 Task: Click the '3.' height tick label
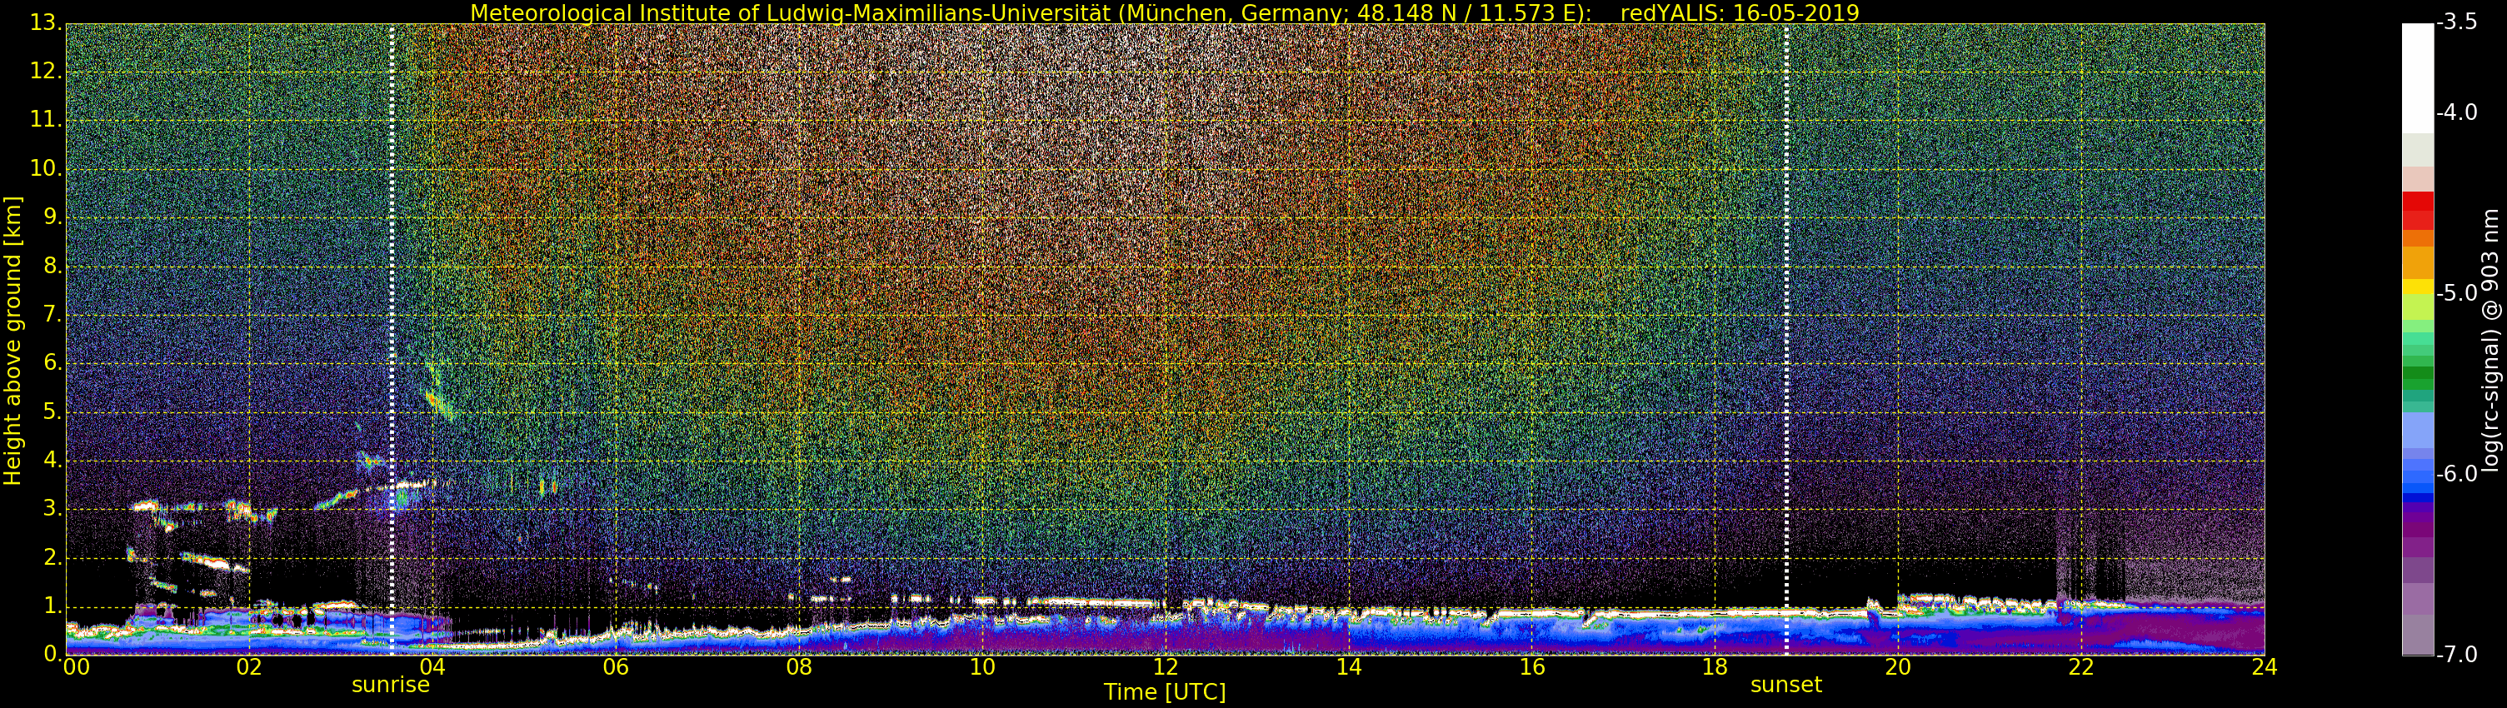52,509
